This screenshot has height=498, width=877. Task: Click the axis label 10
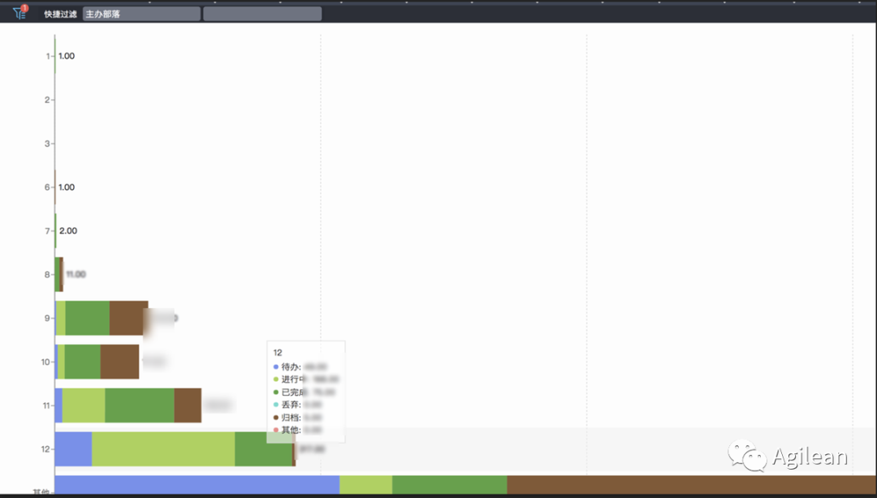(45, 362)
